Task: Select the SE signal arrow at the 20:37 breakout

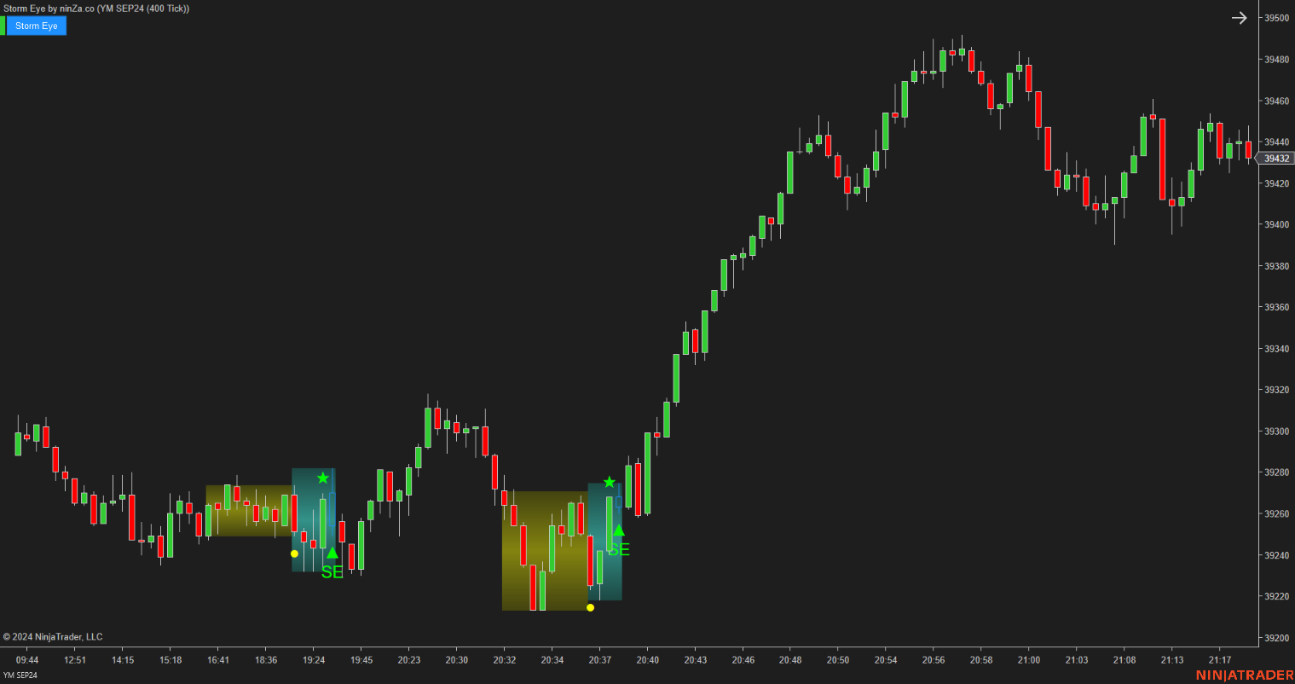Action: [618, 530]
